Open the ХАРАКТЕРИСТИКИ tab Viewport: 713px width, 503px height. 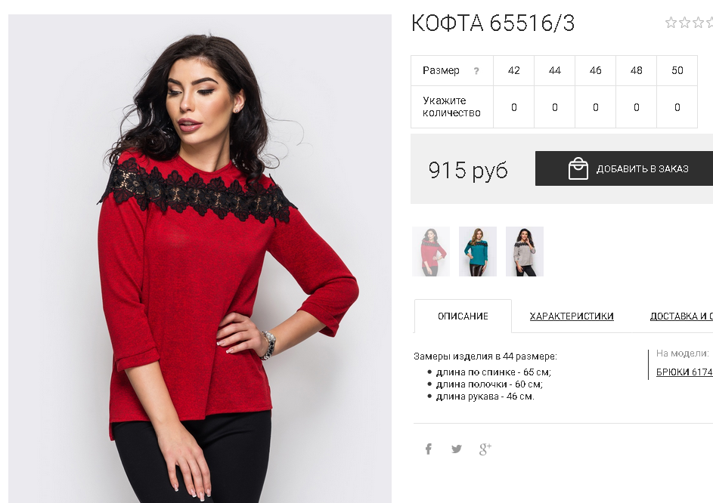pos(572,316)
